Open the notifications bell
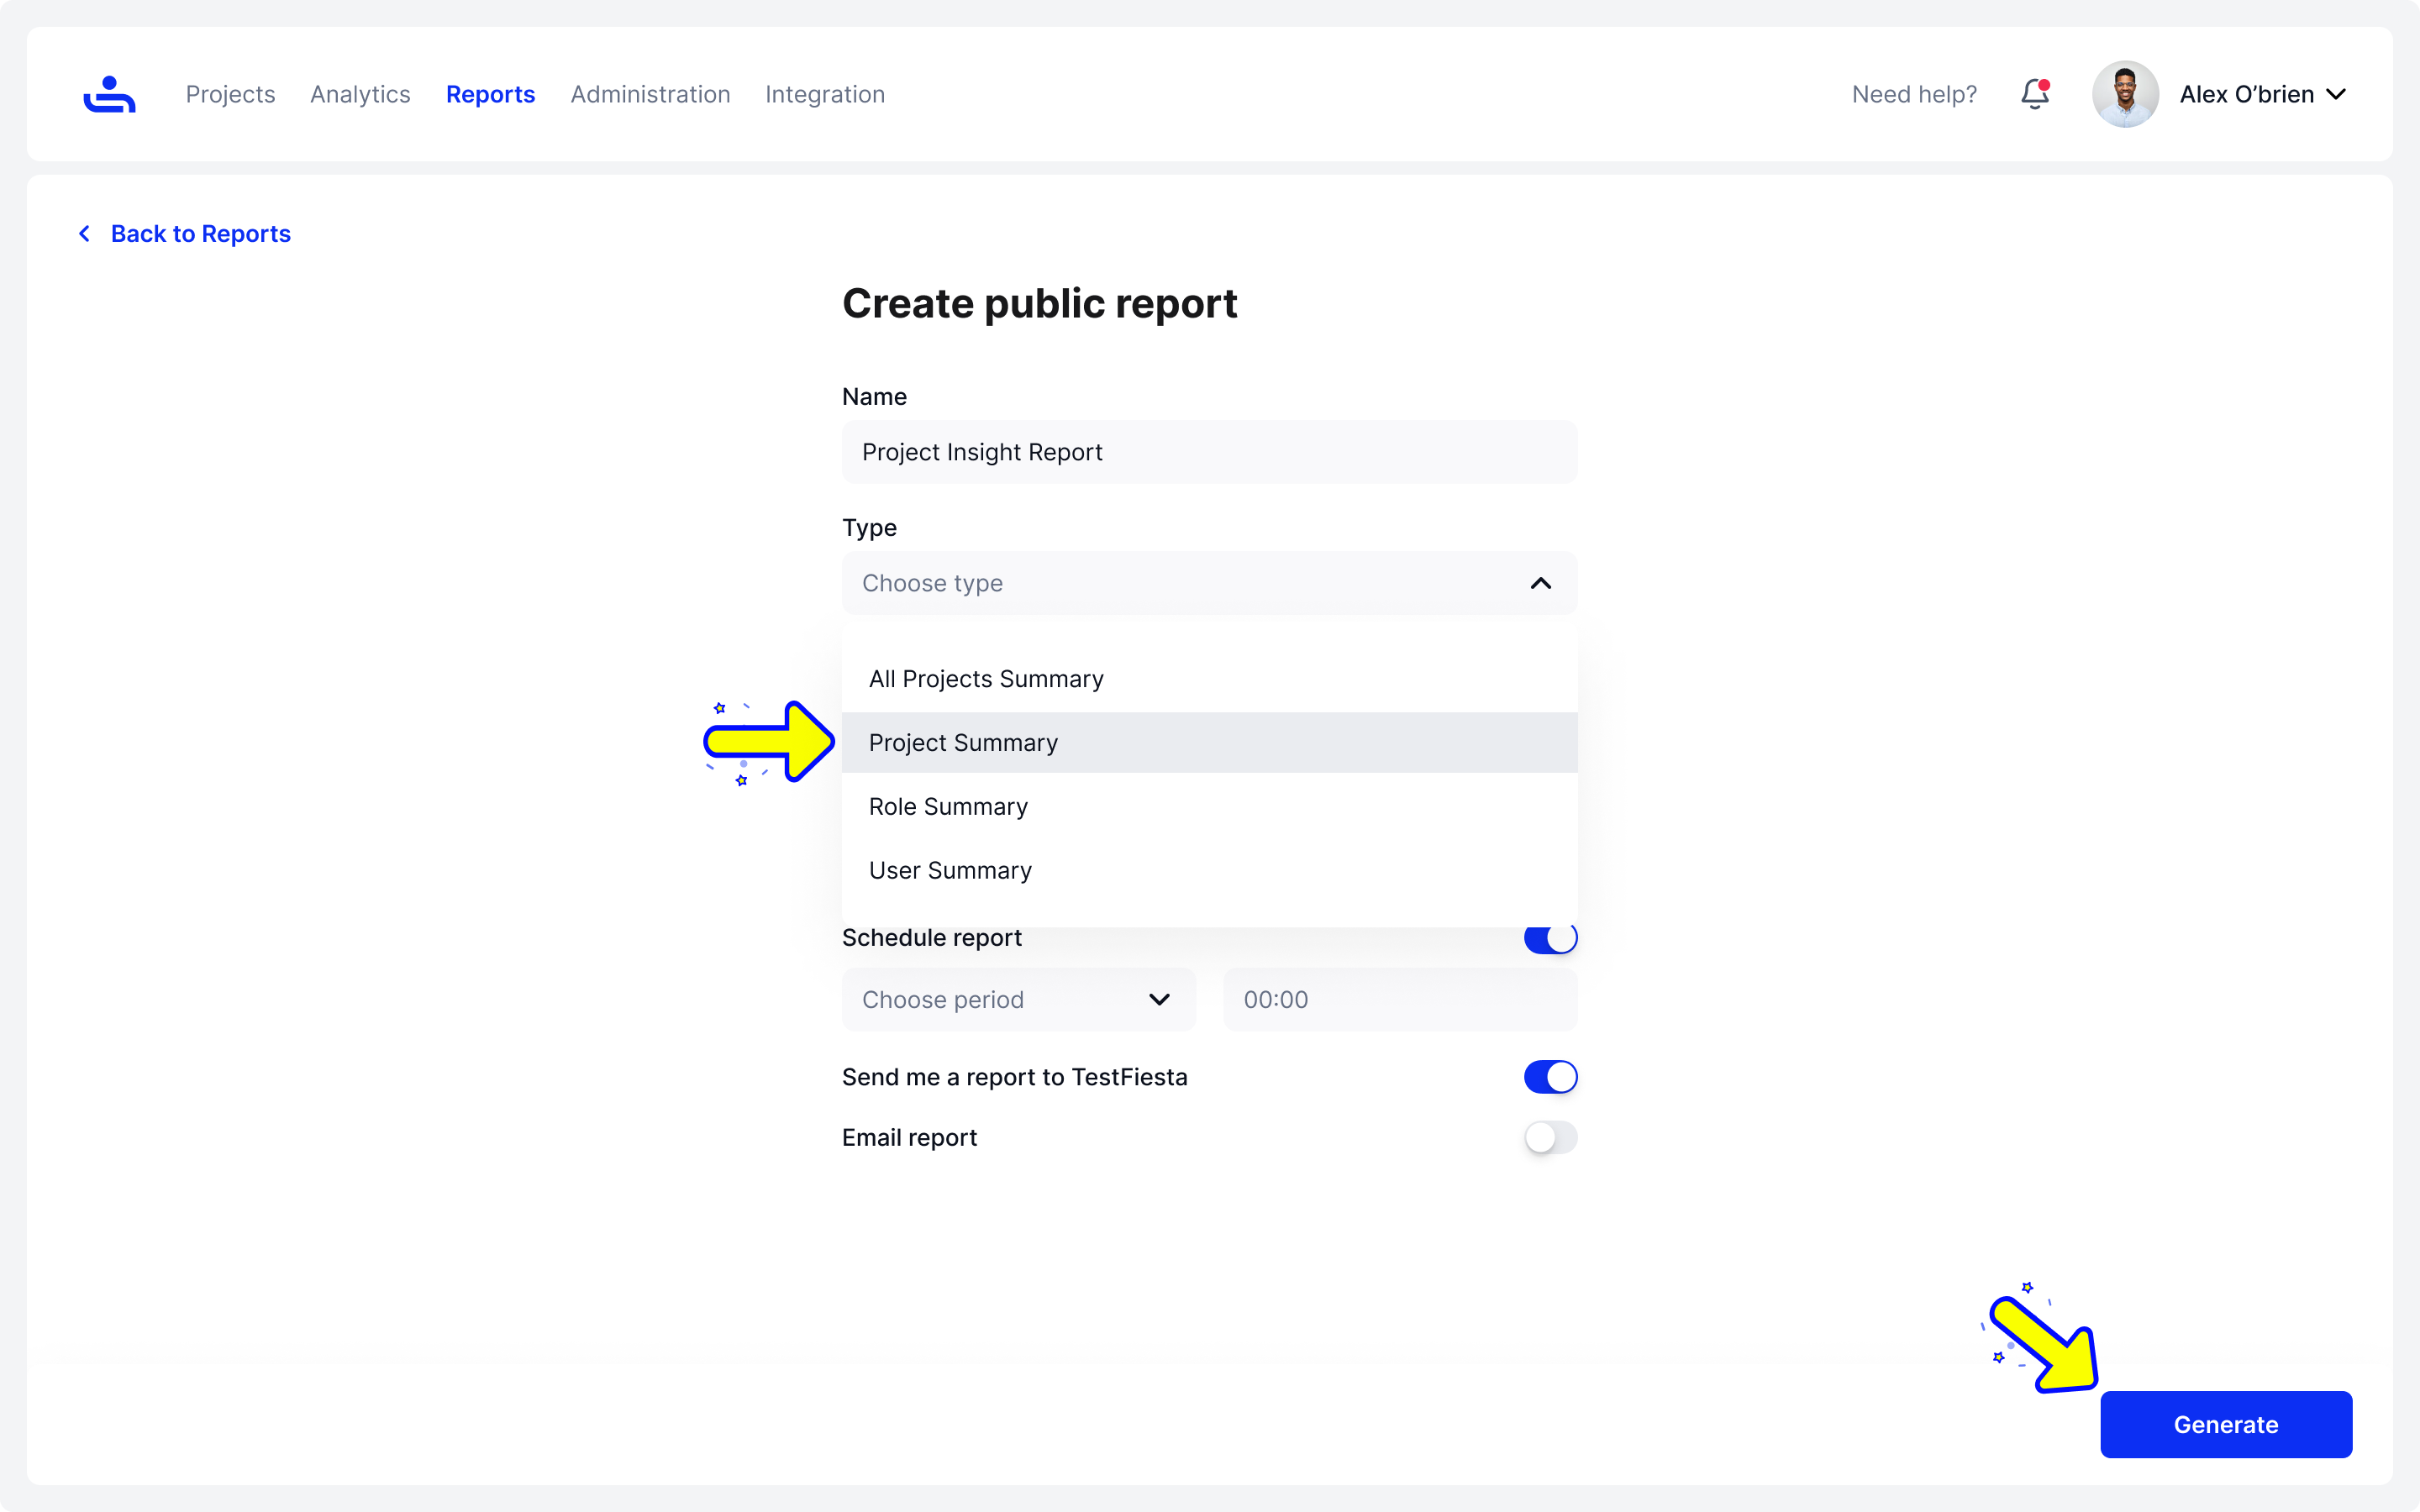 (2034, 94)
